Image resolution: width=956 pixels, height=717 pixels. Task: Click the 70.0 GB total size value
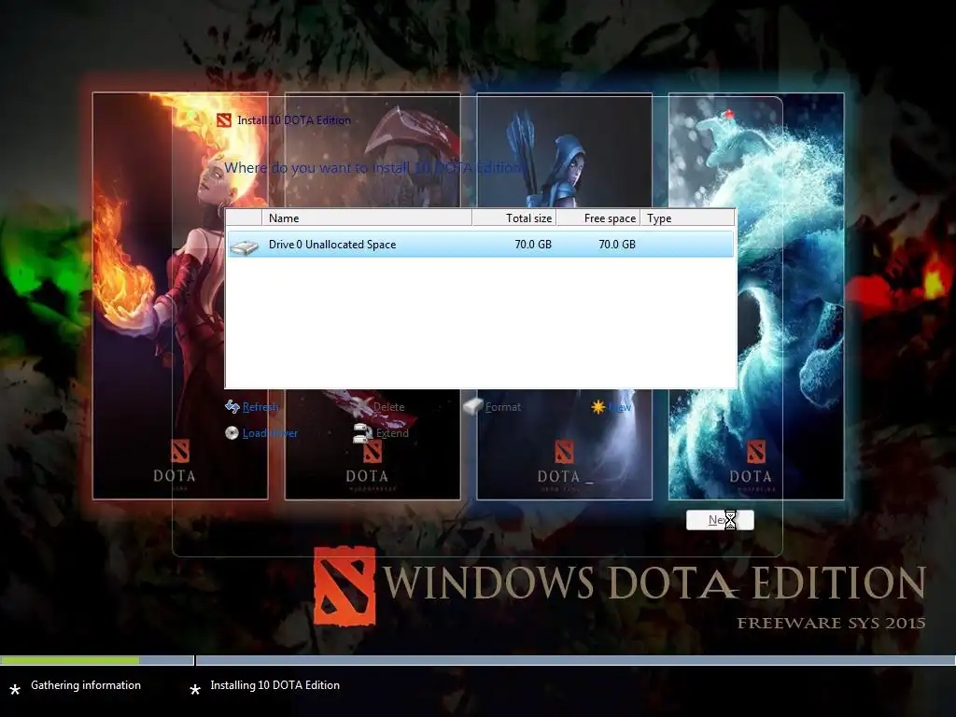pos(533,245)
